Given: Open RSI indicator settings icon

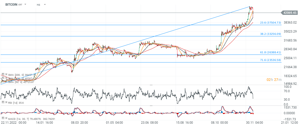Looking at the screenshot, I should [3, 102].
